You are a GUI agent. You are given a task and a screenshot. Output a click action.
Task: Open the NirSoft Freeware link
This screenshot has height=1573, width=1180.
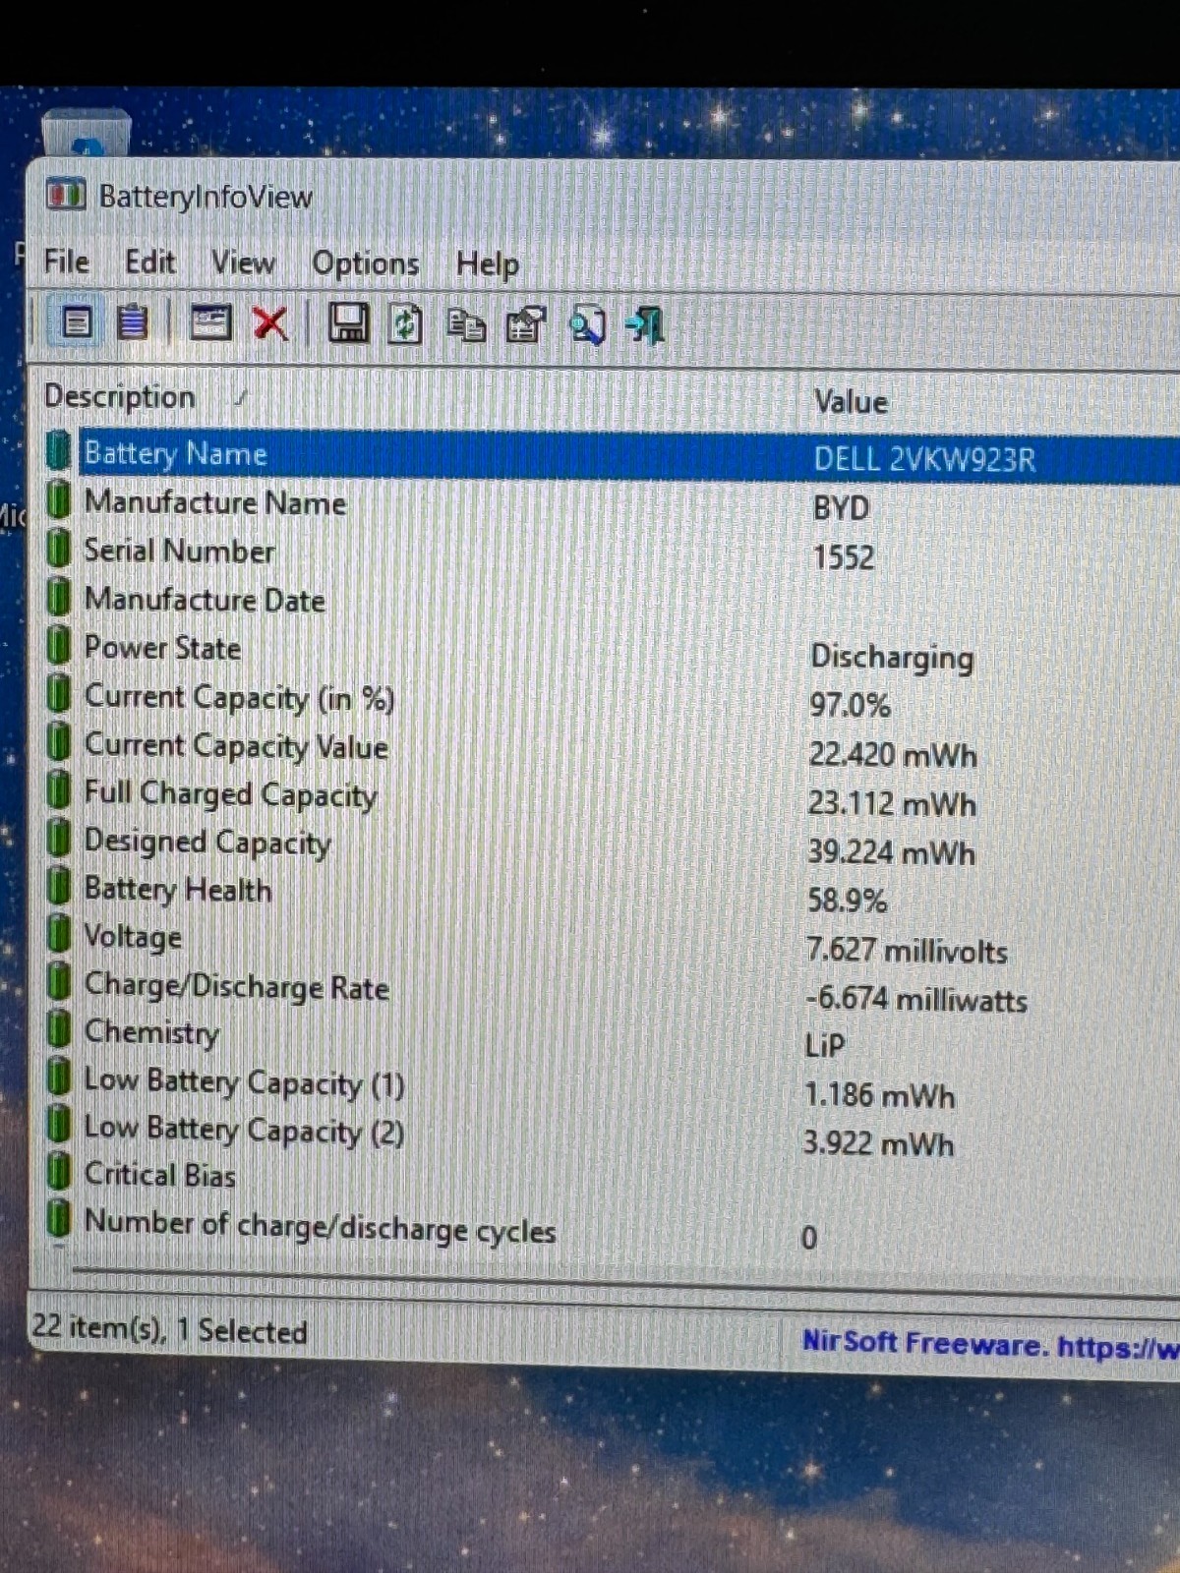[989, 1344]
